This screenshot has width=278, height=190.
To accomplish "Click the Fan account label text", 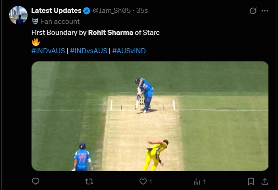I will point(60,21).
